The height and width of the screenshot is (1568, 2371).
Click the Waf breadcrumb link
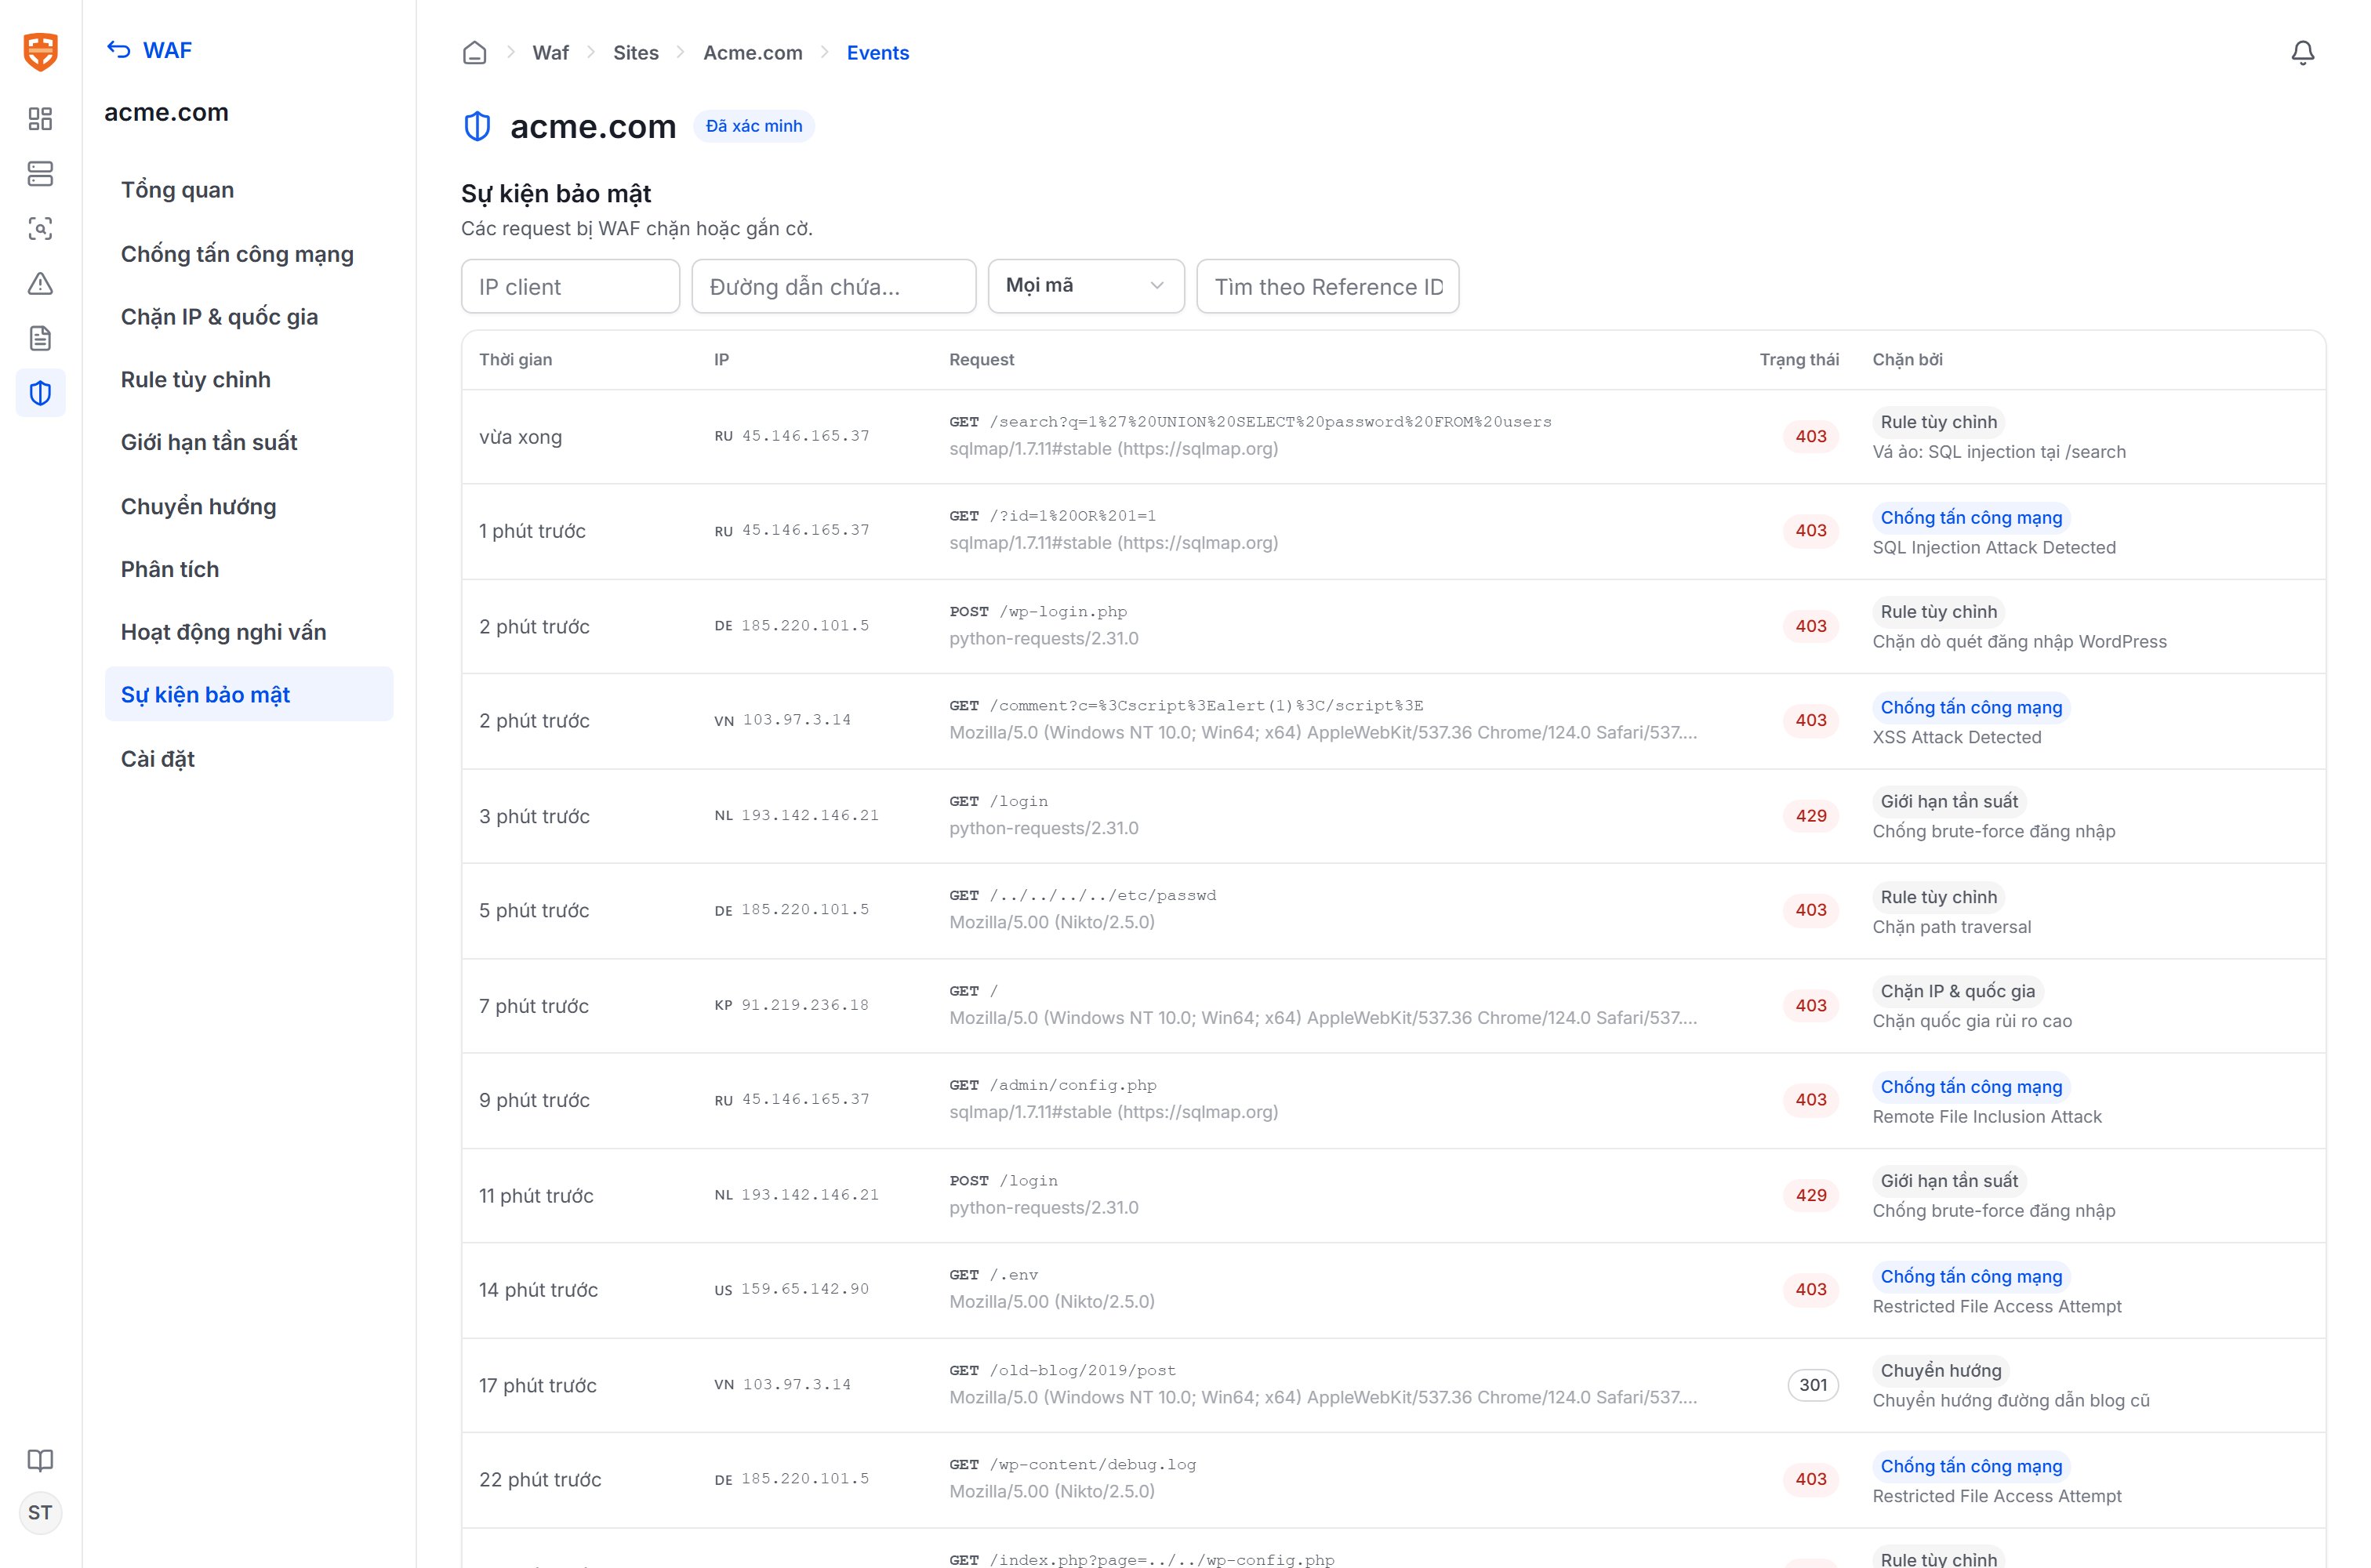pos(550,53)
